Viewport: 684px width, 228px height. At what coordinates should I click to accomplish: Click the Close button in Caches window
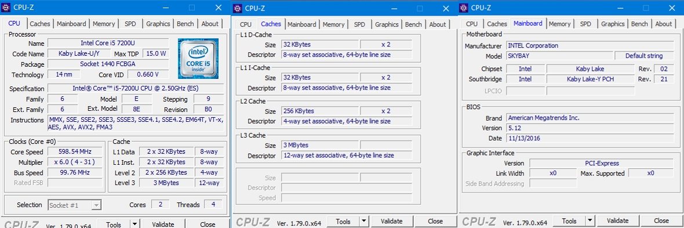pyautogui.click(x=435, y=222)
